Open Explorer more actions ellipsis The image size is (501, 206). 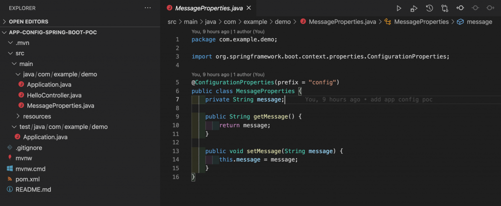tap(148, 8)
